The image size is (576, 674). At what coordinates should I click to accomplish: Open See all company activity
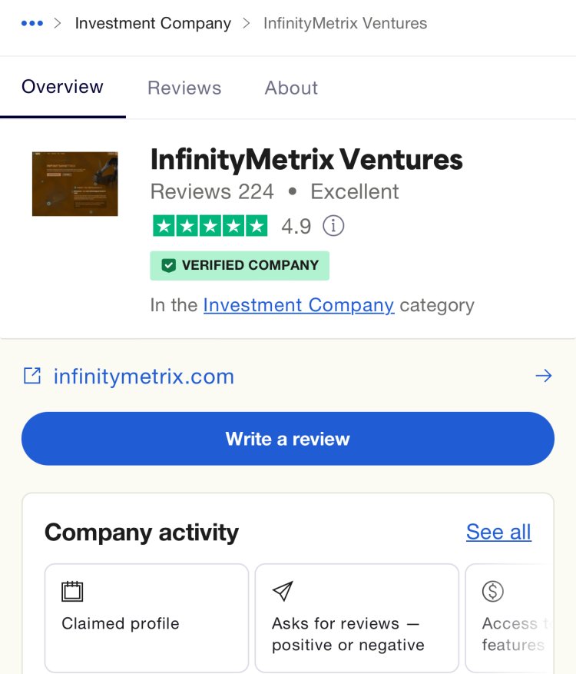498,532
